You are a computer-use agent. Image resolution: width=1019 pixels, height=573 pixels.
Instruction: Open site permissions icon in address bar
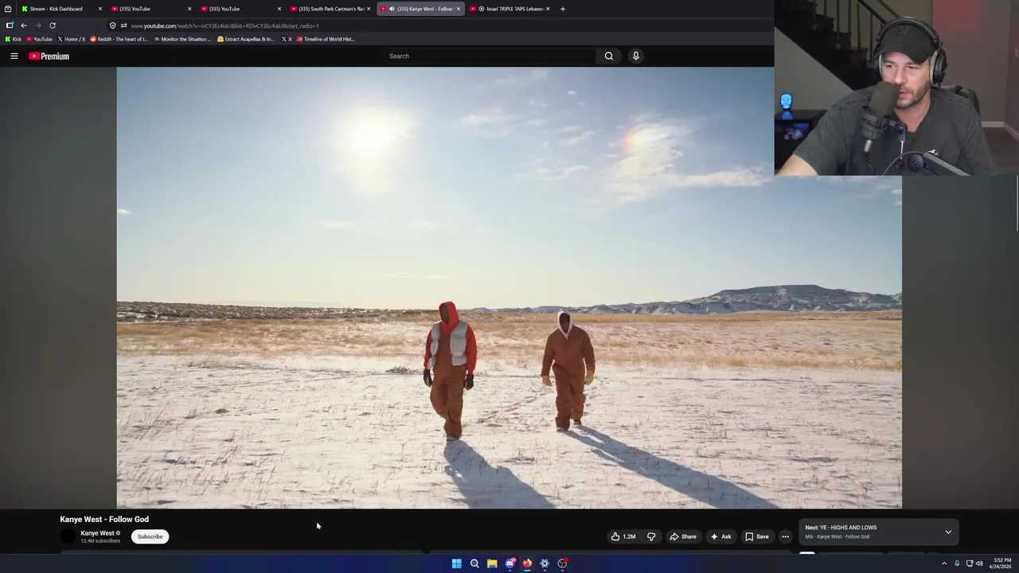pos(123,25)
